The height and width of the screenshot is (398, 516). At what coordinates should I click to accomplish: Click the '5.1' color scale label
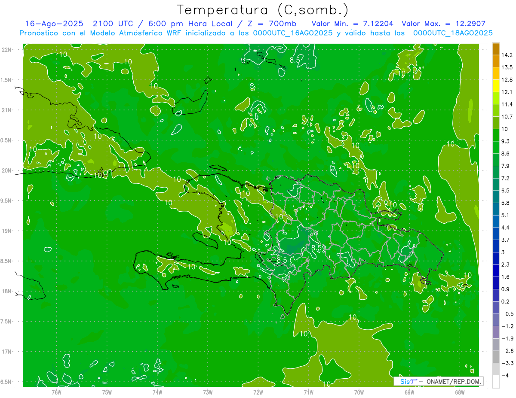506,215
